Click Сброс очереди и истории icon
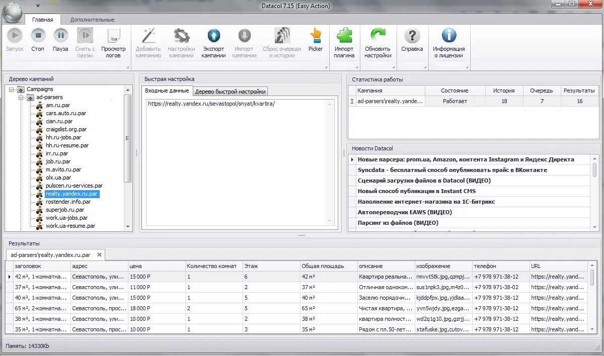Viewport: 604px width, 356px height. pos(282,35)
